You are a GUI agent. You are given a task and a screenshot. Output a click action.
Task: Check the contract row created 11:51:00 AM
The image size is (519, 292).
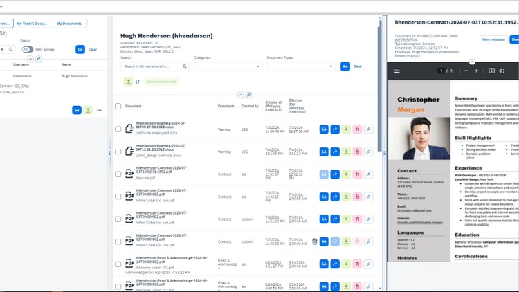pyautogui.click(x=118, y=219)
